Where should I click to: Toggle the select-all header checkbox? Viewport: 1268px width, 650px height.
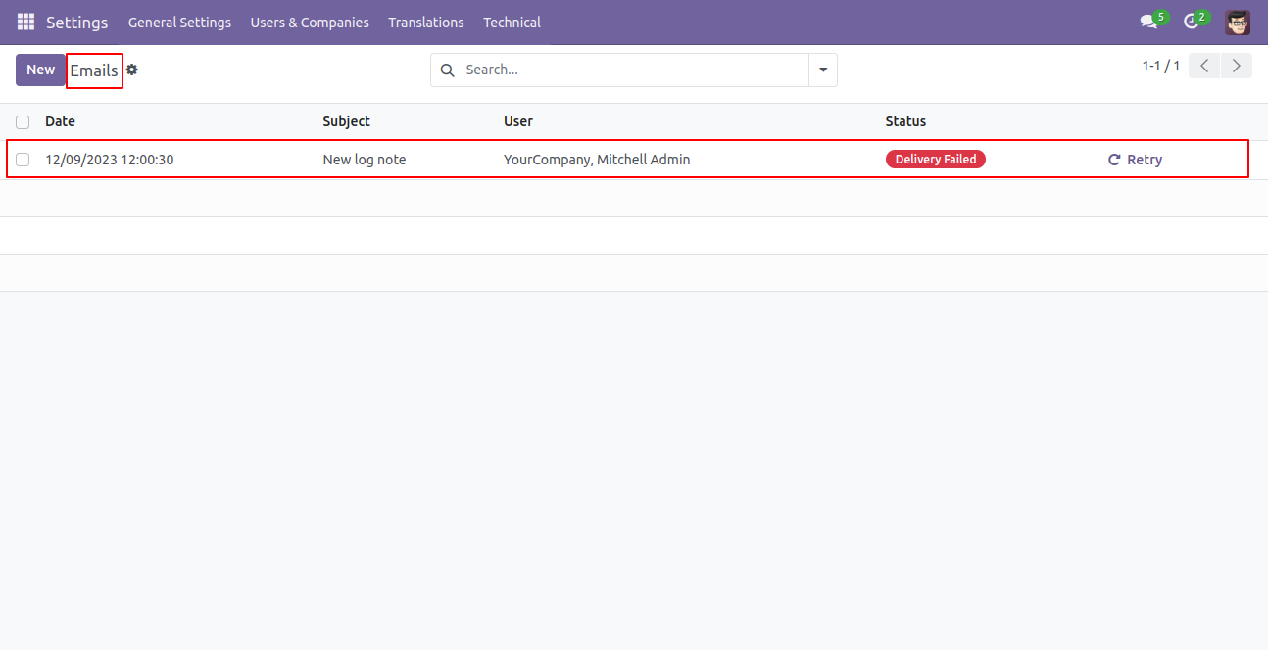pyautogui.click(x=23, y=122)
